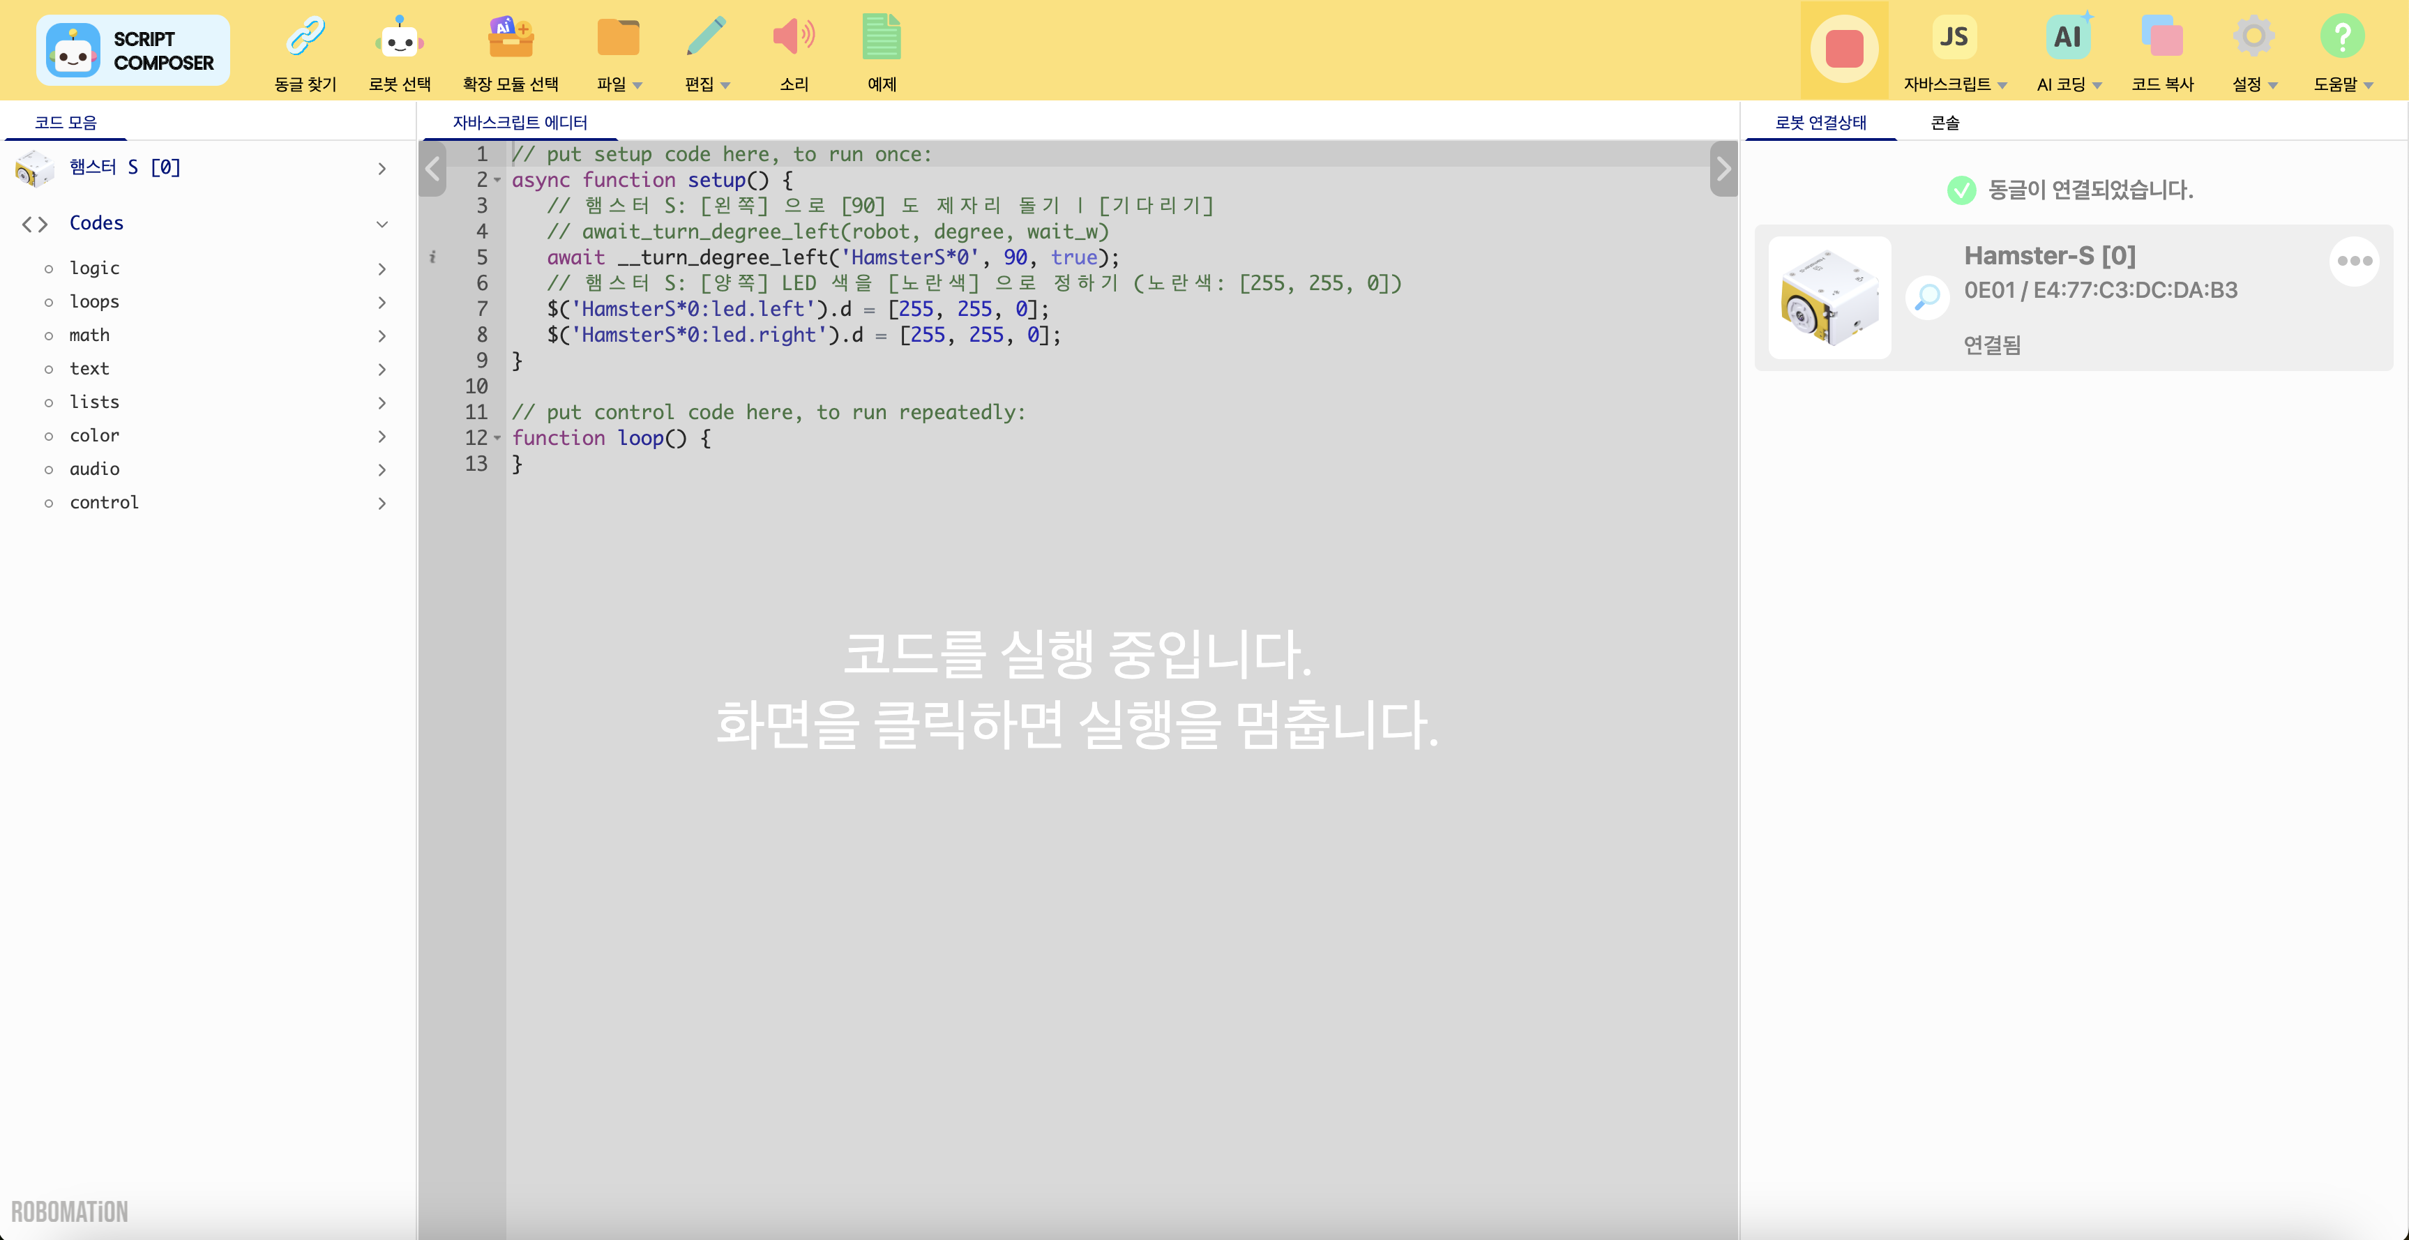The height and width of the screenshot is (1240, 2409).
Task: Open the 파일 dropdown menu
Action: [x=618, y=84]
